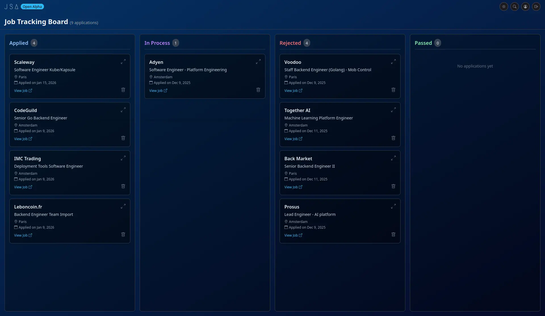Image resolution: width=545 pixels, height=316 pixels.
Task: Click 'Software Engineer - Platform Engineering' title
Action: click(x=188, y=70)
